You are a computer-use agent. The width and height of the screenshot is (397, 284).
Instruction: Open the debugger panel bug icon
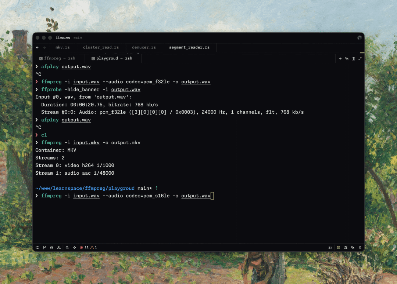(x=346, y=248)
